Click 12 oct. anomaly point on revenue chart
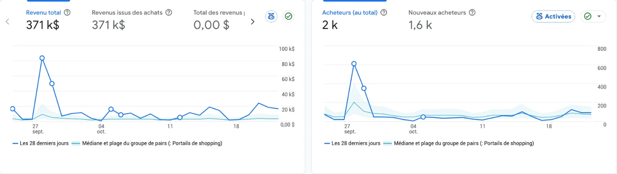Image resolution: width=617 pixels, height=174 pixels. click(180, 117)
